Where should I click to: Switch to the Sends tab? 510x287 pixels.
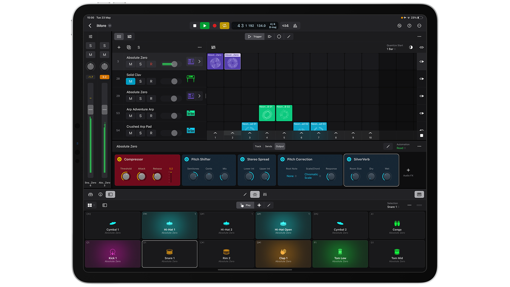coord(268,146)
